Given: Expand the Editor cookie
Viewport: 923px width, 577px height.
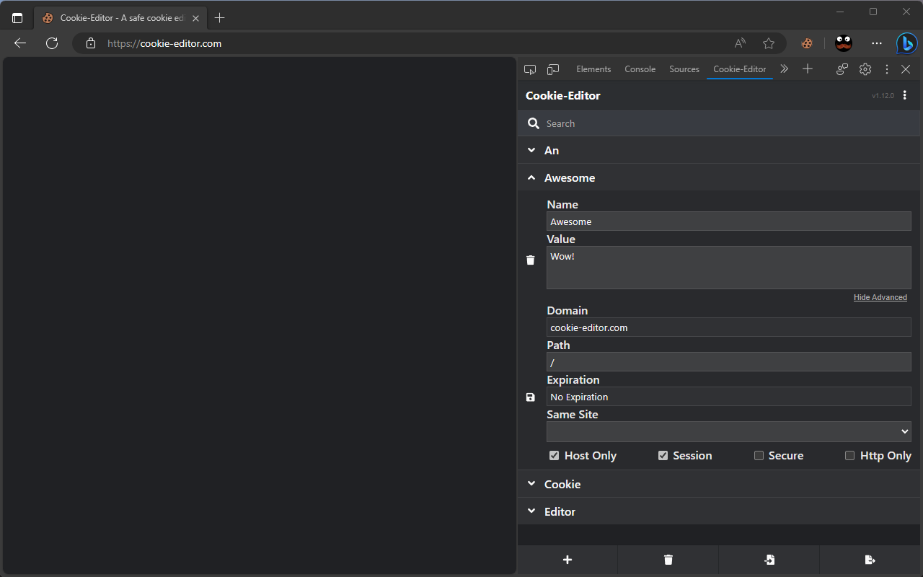Looking at the screenshot, I should point(719,511).
